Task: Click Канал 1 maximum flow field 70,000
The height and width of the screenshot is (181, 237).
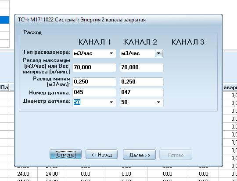Action: [94, 67]
